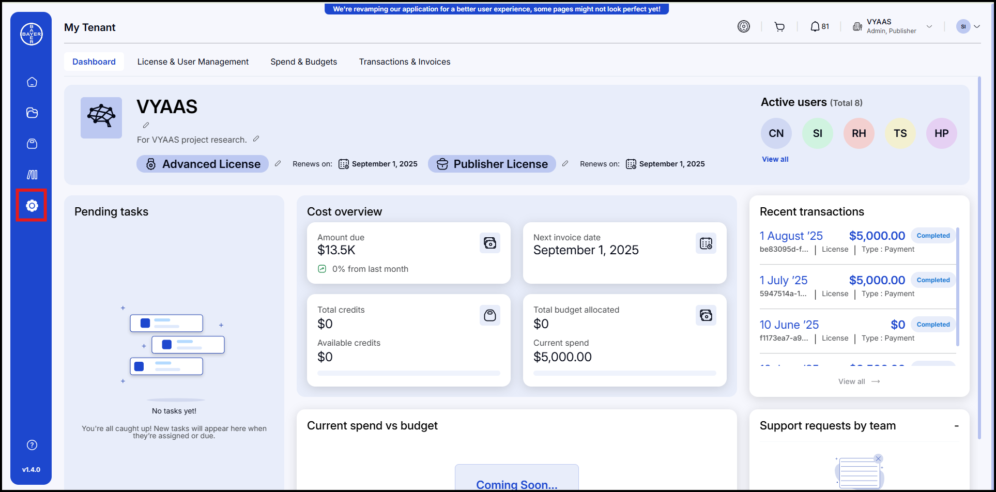Viewport: 996px width, 492px height.
Task: Click the v1.4.0 version label
Action: [31, 470]
